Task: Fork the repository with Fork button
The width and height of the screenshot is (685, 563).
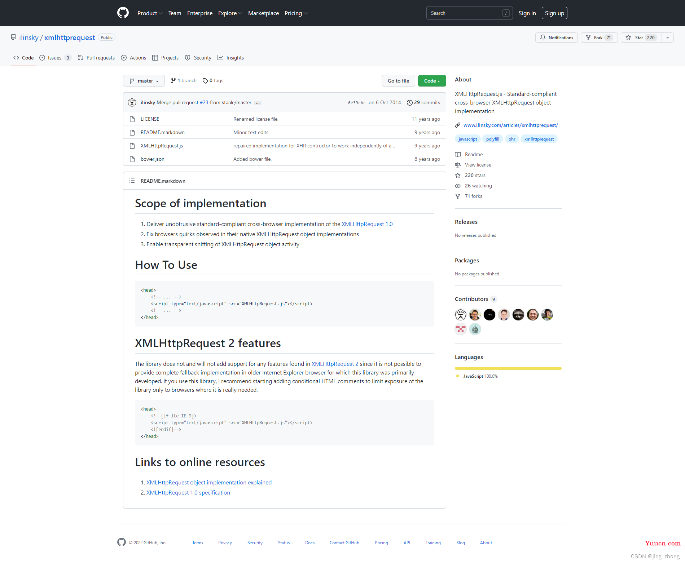Action: [x=599, y=37]
